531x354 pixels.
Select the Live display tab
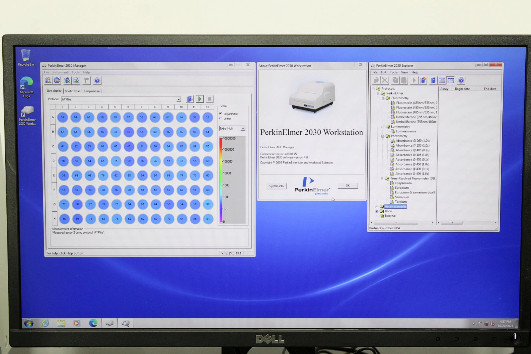coord(54,91)
